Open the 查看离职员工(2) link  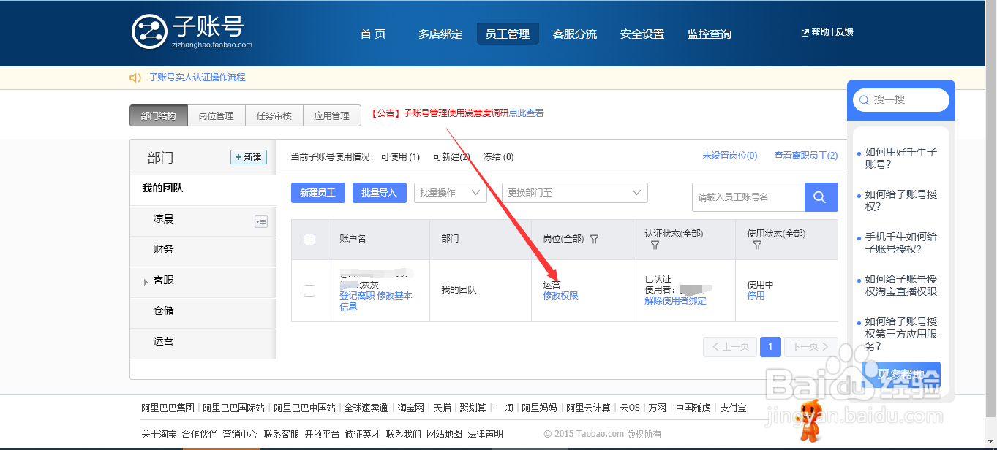806,156
